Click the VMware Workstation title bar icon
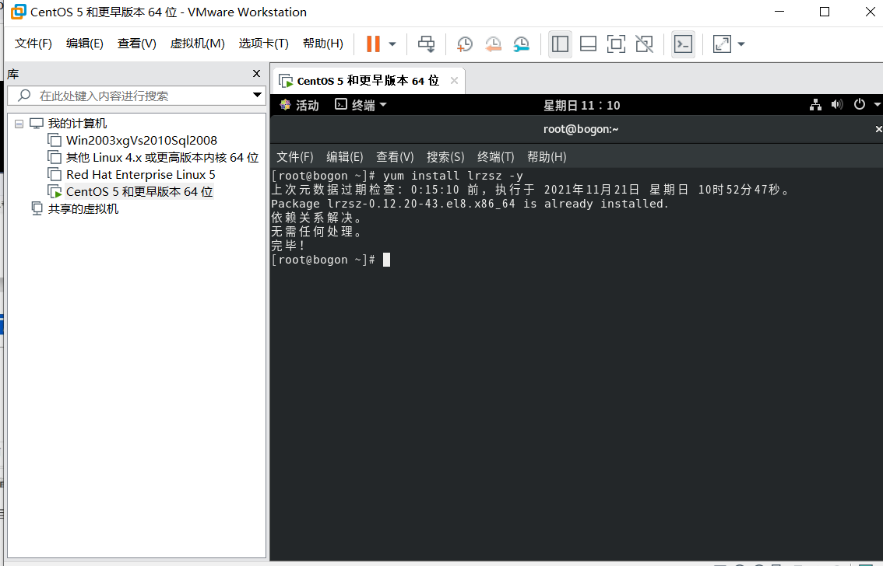Screen dimensions: 883x566 [18, 12]
